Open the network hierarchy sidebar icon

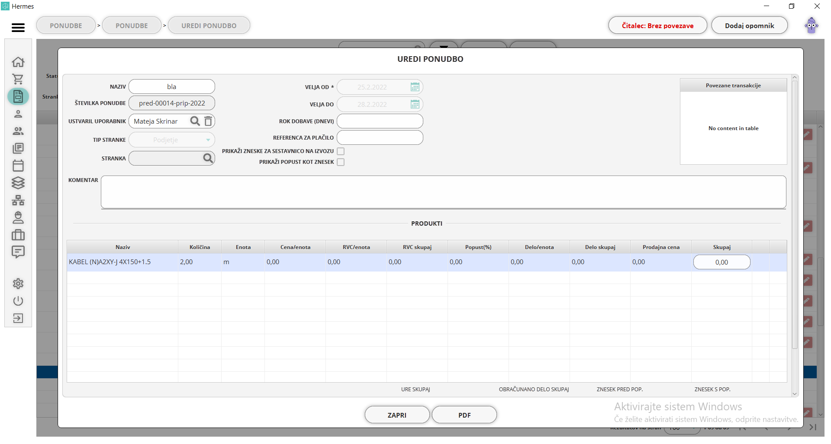pyautogui.click(x=18, y=200)
